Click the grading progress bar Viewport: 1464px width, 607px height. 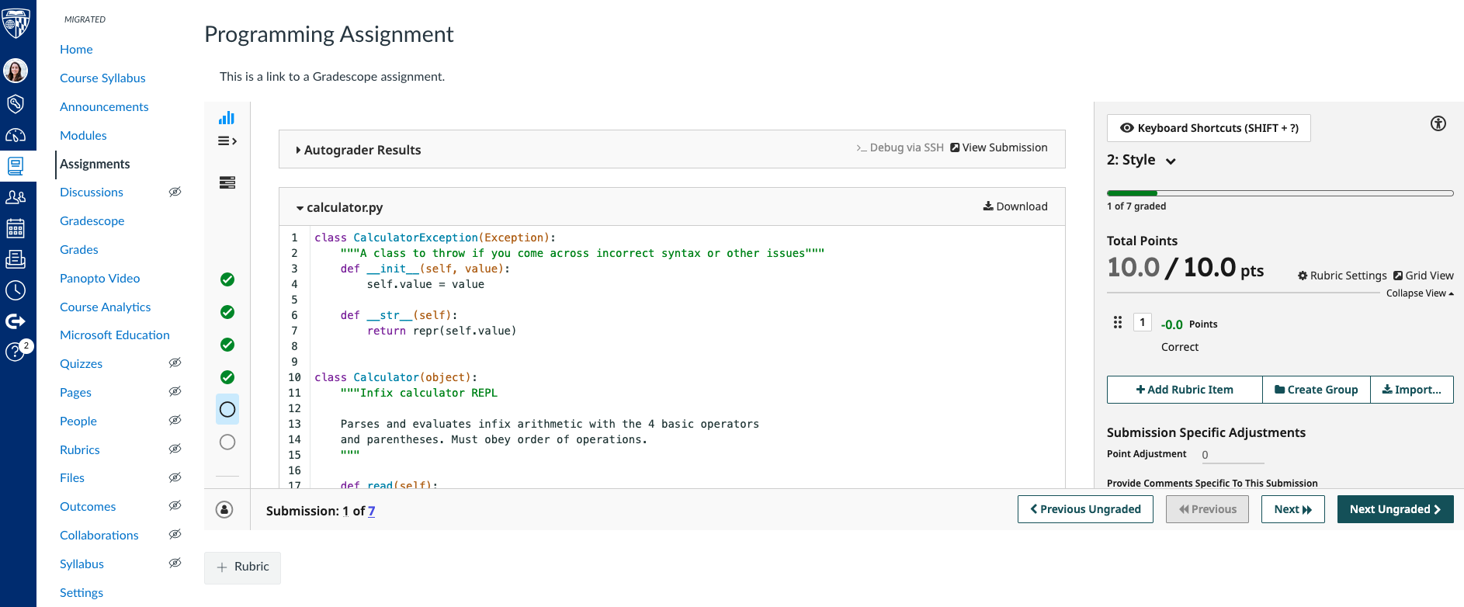coord(1280,193)
